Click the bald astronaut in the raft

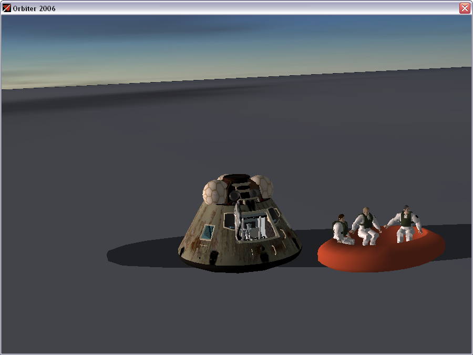point(366,226)
